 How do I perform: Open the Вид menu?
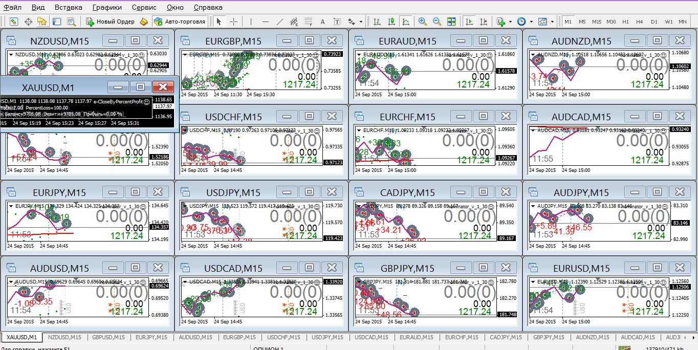(38, 8)
